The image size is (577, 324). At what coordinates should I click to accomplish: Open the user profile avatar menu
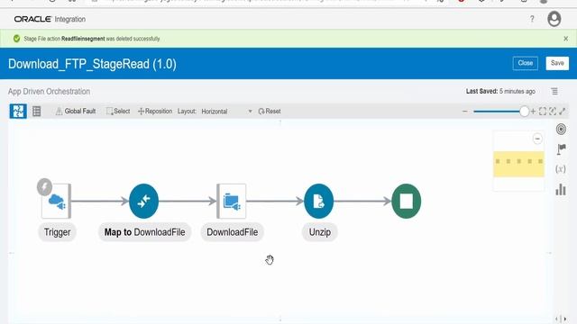(x=554, y=19)
